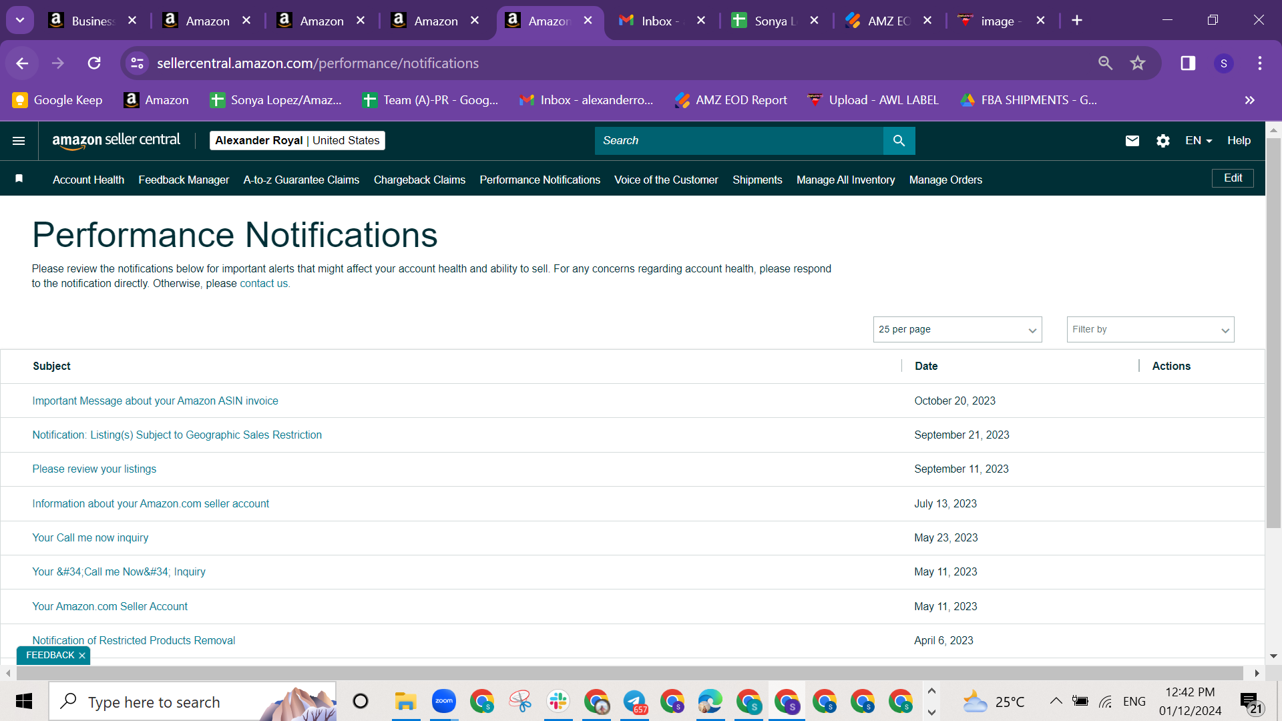
Task: Open the FBA SHIPMENTS bookmark
Action: pyautogui.click(x=1028, y=100)
